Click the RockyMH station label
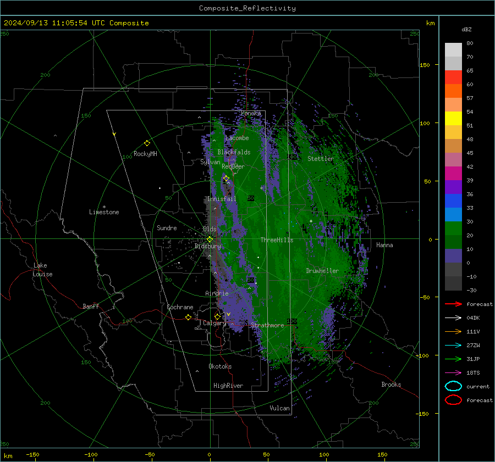This screenshot has height=462, width=495. [145, 154]
